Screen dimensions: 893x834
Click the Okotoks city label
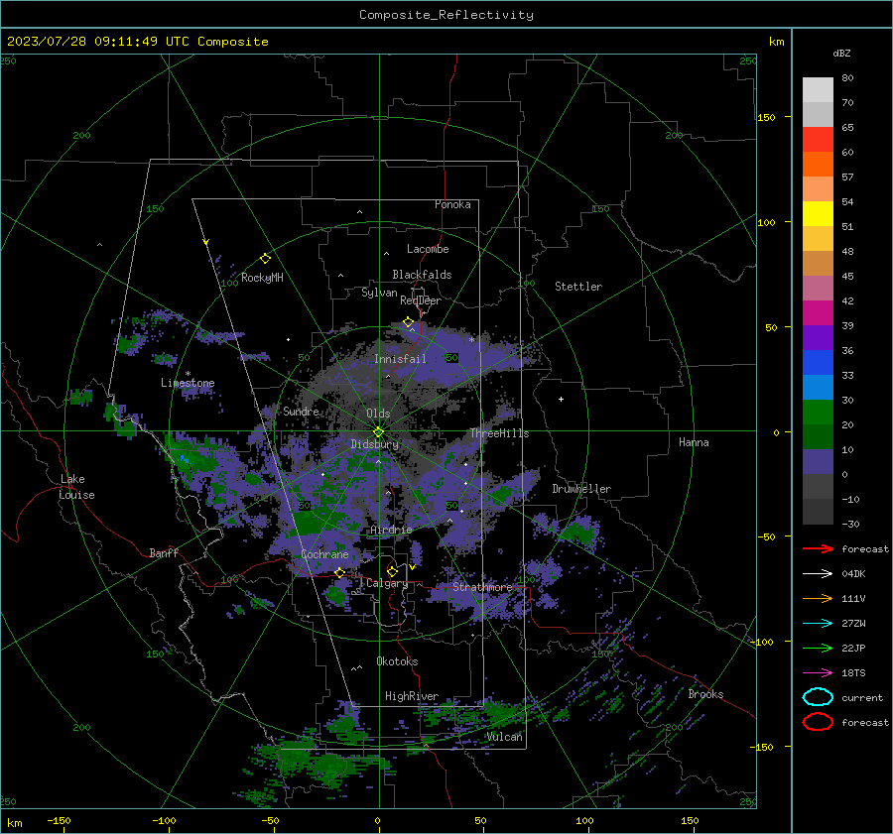pos(397,661)
